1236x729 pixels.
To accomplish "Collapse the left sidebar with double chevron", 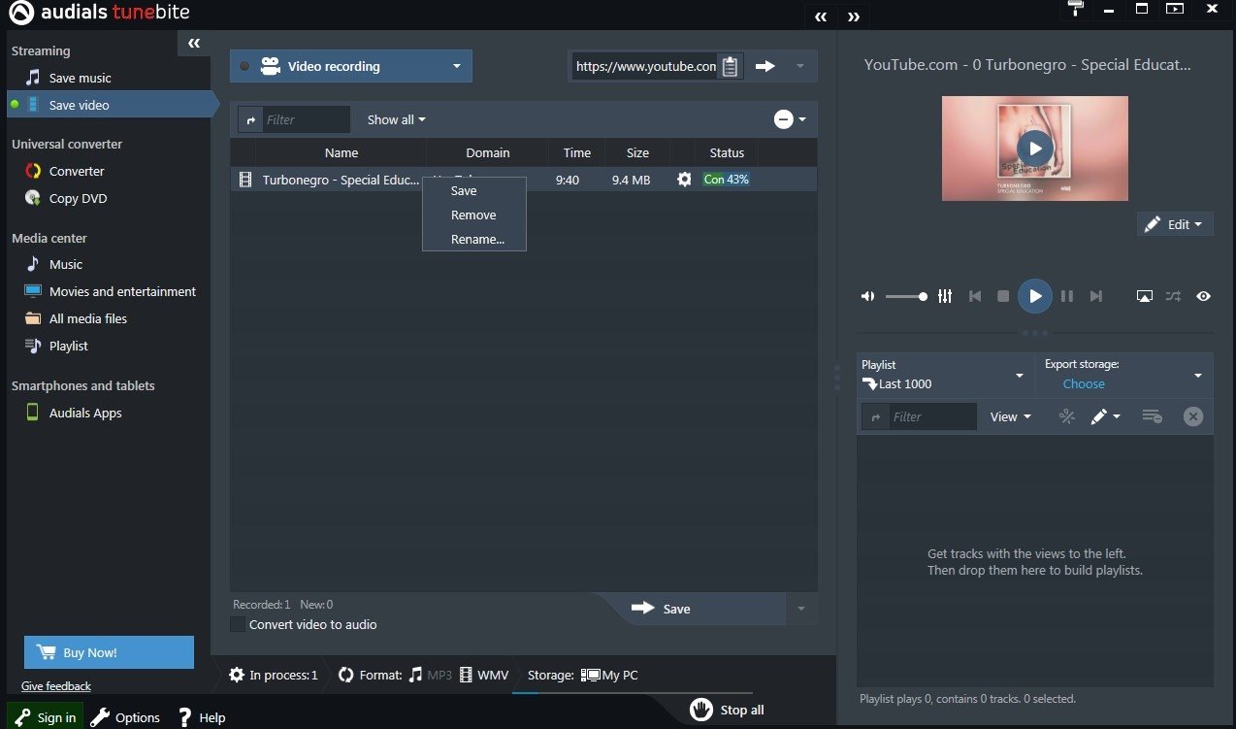I will [x=194, y=43].
